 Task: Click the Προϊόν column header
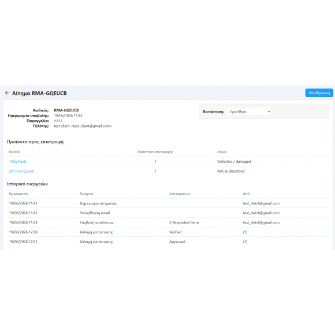(15, 152)
